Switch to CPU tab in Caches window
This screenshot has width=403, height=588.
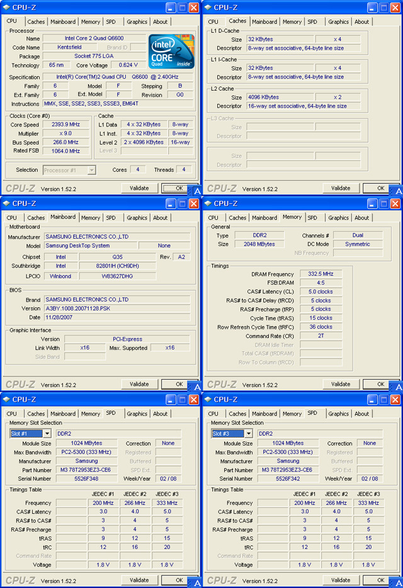(x=213, y=22)
